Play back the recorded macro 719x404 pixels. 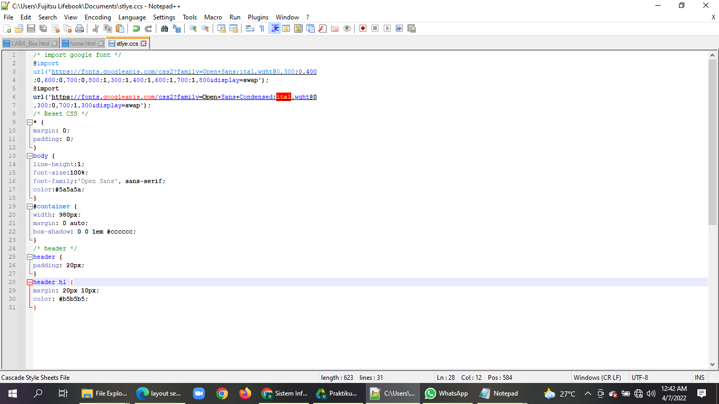point(386,28)
